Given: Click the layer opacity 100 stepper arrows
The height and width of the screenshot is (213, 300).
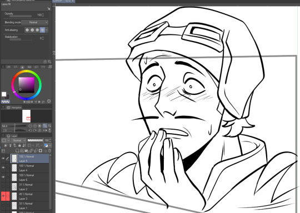Looking at the screenshot, I should point(51,140).
